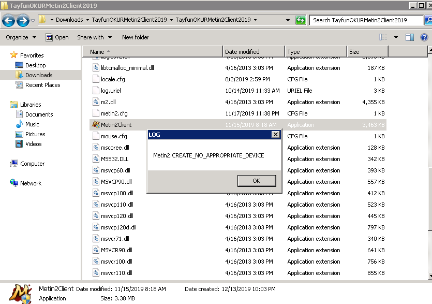The height and width of the screenshot is (304, 432).
Task: Click the change view icon
Action: point(383,37)
